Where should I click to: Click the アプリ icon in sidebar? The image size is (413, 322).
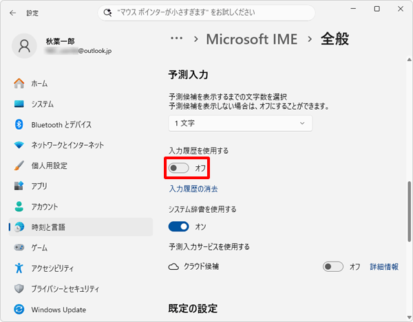click(19, 186)
